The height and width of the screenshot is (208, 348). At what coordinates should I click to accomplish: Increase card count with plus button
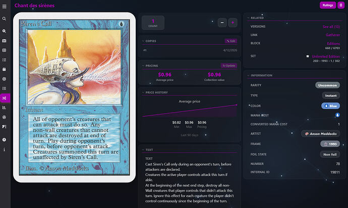click(x=233, y=23)
